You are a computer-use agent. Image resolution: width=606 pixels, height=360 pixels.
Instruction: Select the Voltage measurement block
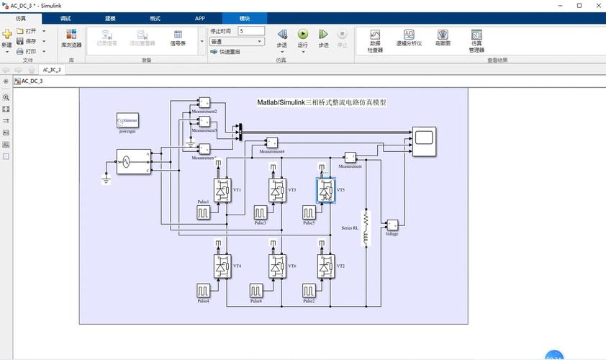(x=392, y=225)
